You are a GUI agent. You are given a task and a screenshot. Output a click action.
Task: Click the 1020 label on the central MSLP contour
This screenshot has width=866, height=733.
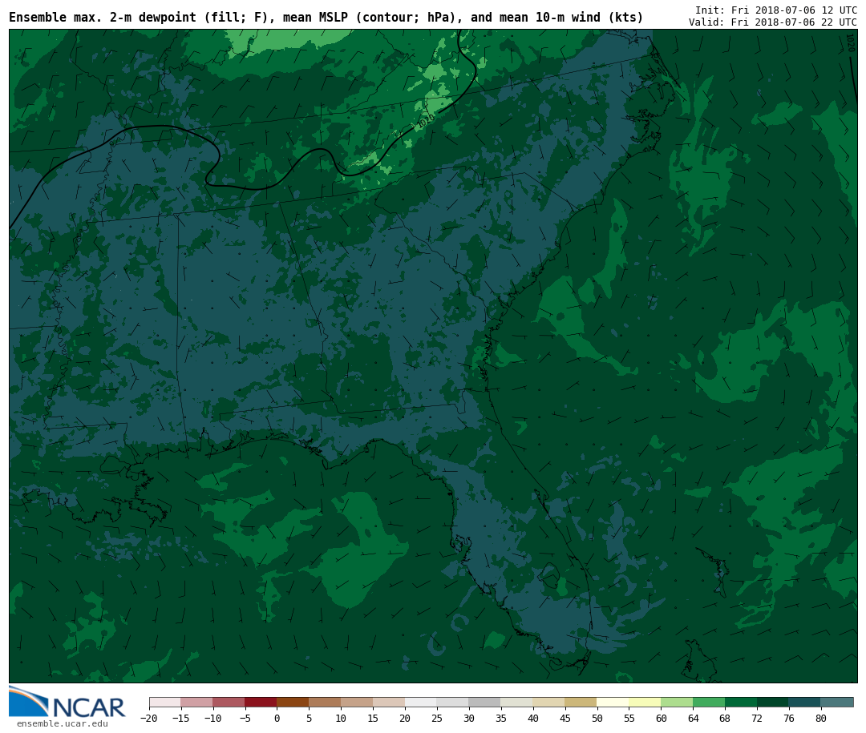coord(427,120)
